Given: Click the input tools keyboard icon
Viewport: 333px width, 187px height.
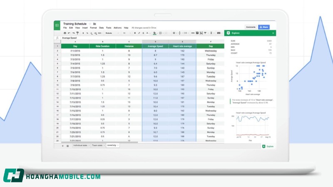Looking at the screenshot, I should coord(219,33).
